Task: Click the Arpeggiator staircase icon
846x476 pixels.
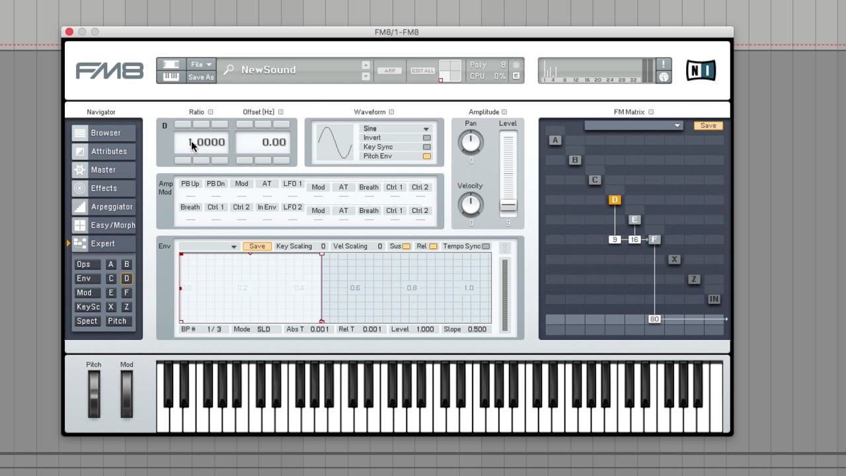Action: coord(80,207)
